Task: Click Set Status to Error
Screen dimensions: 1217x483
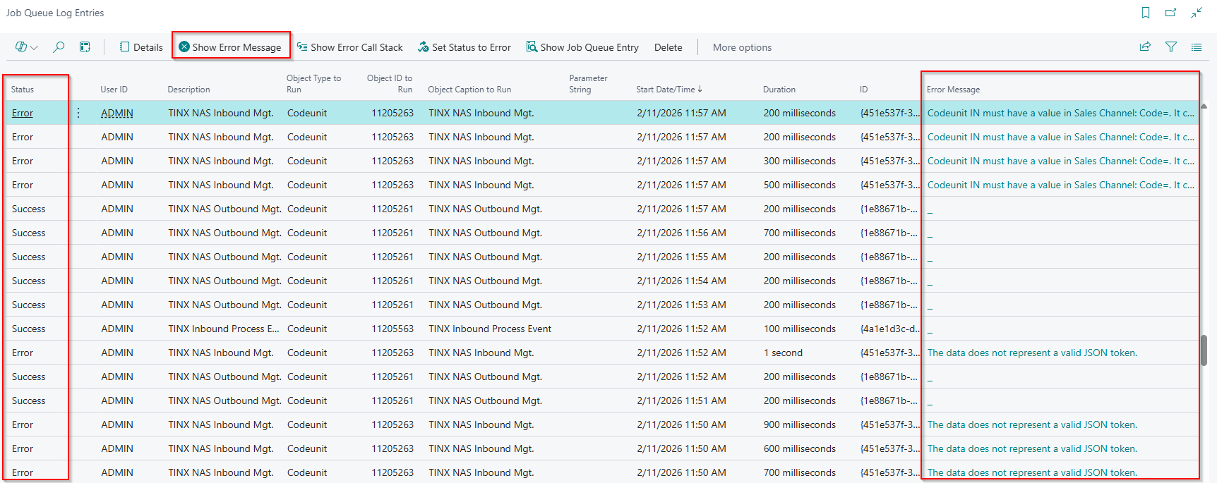Action: (x=464, y=47)
